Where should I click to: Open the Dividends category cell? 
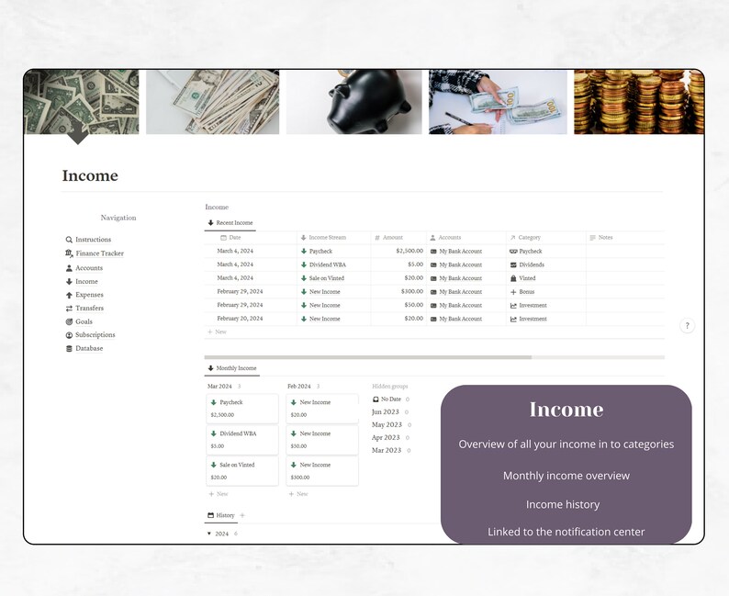point(545,264)
